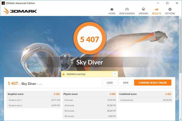Click the Graphics test 1 row
The image size is (182, 121).
click(34, 100)
